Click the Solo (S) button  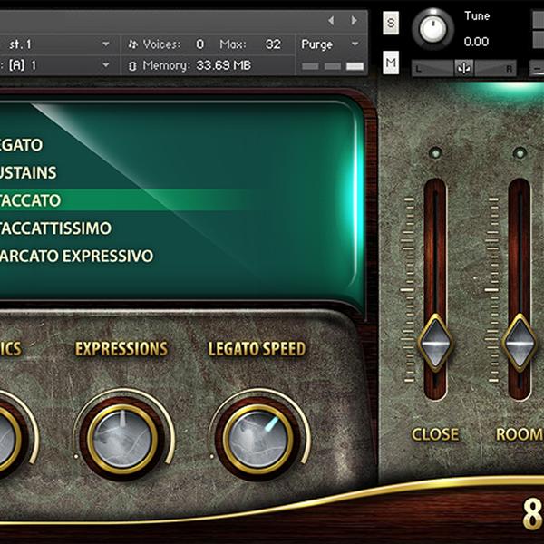pos(391,24)
